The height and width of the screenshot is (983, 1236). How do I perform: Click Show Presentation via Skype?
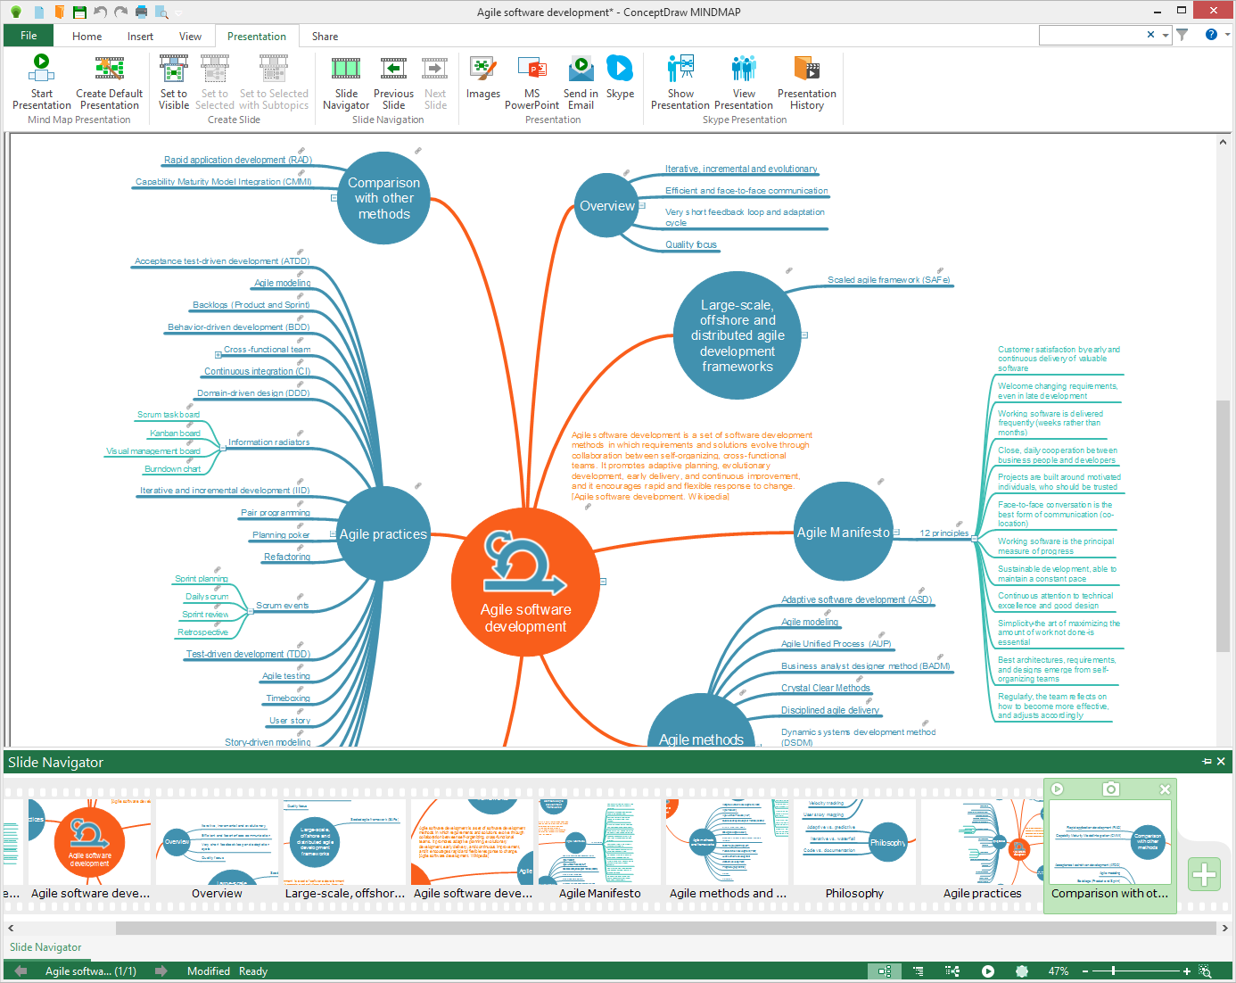click(680, 81)
